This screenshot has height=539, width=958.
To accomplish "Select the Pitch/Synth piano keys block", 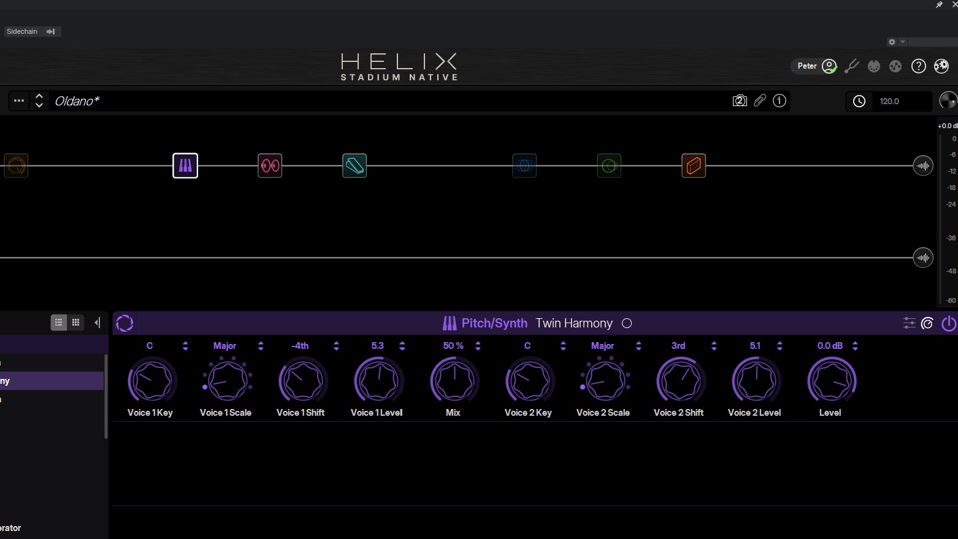I will point(185,166).
